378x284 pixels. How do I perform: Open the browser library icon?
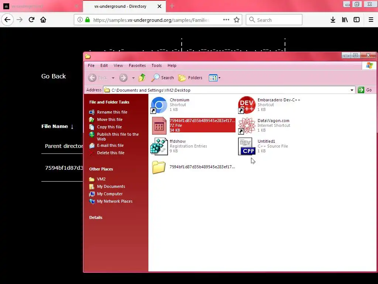345,20
